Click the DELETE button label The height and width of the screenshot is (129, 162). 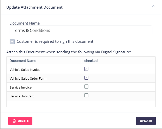coord(23,121)
